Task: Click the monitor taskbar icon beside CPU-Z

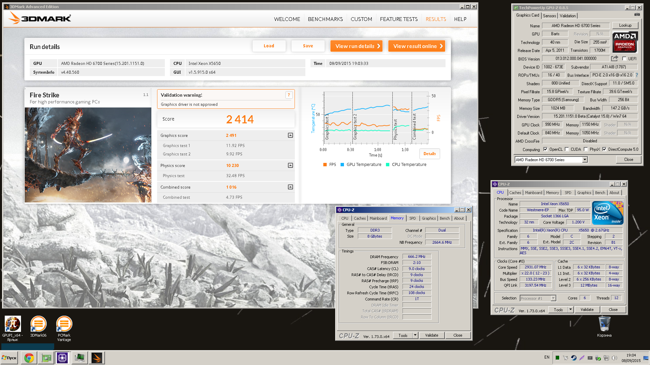Action: pos(80,358)
